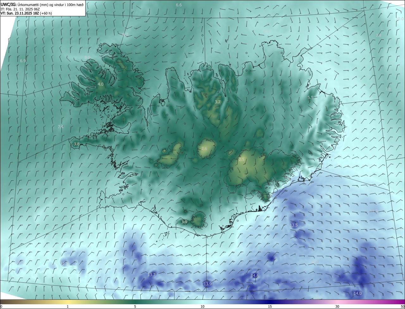Click the 14.6 value label
This screenshot has width=405, height=309.
(x=255, y=276)
